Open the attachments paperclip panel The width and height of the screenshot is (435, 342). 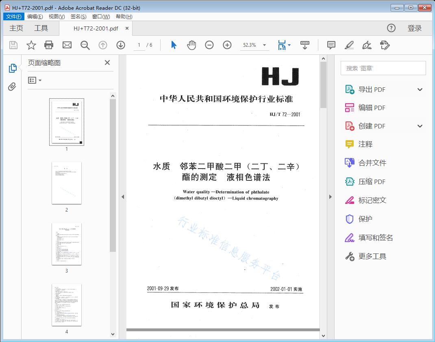12,87
